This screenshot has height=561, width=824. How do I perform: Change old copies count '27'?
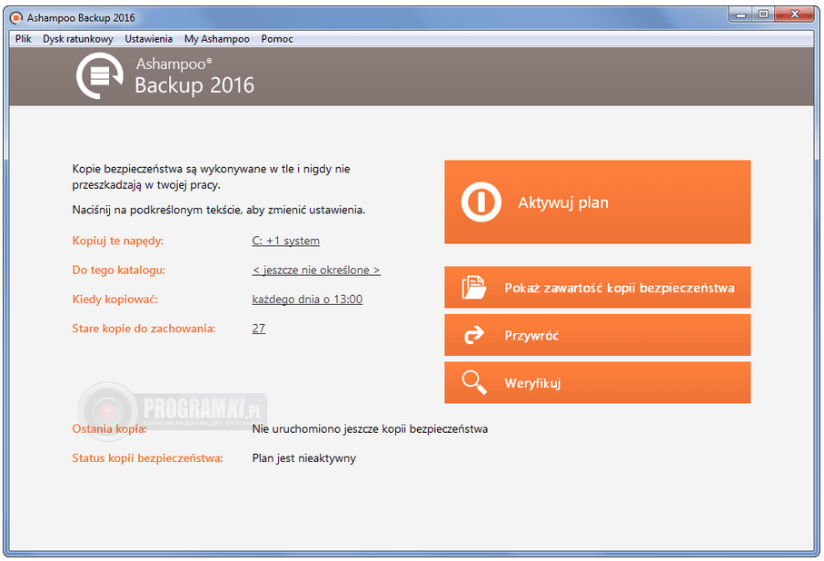click(259, 329)
